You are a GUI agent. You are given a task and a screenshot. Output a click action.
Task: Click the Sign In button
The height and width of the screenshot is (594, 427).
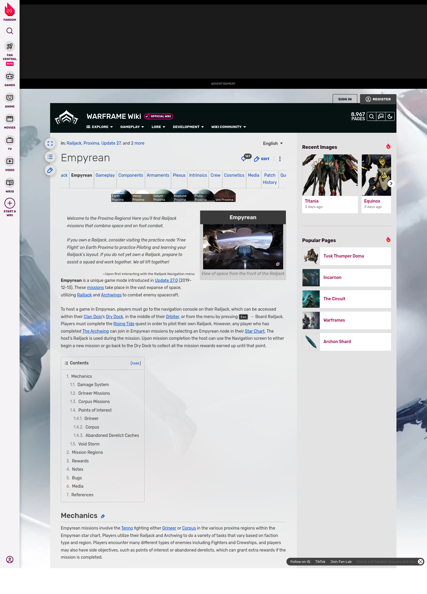click(345, 99)
